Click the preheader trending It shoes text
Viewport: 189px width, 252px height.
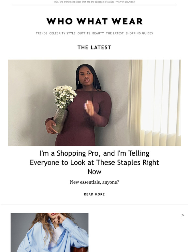84,2
